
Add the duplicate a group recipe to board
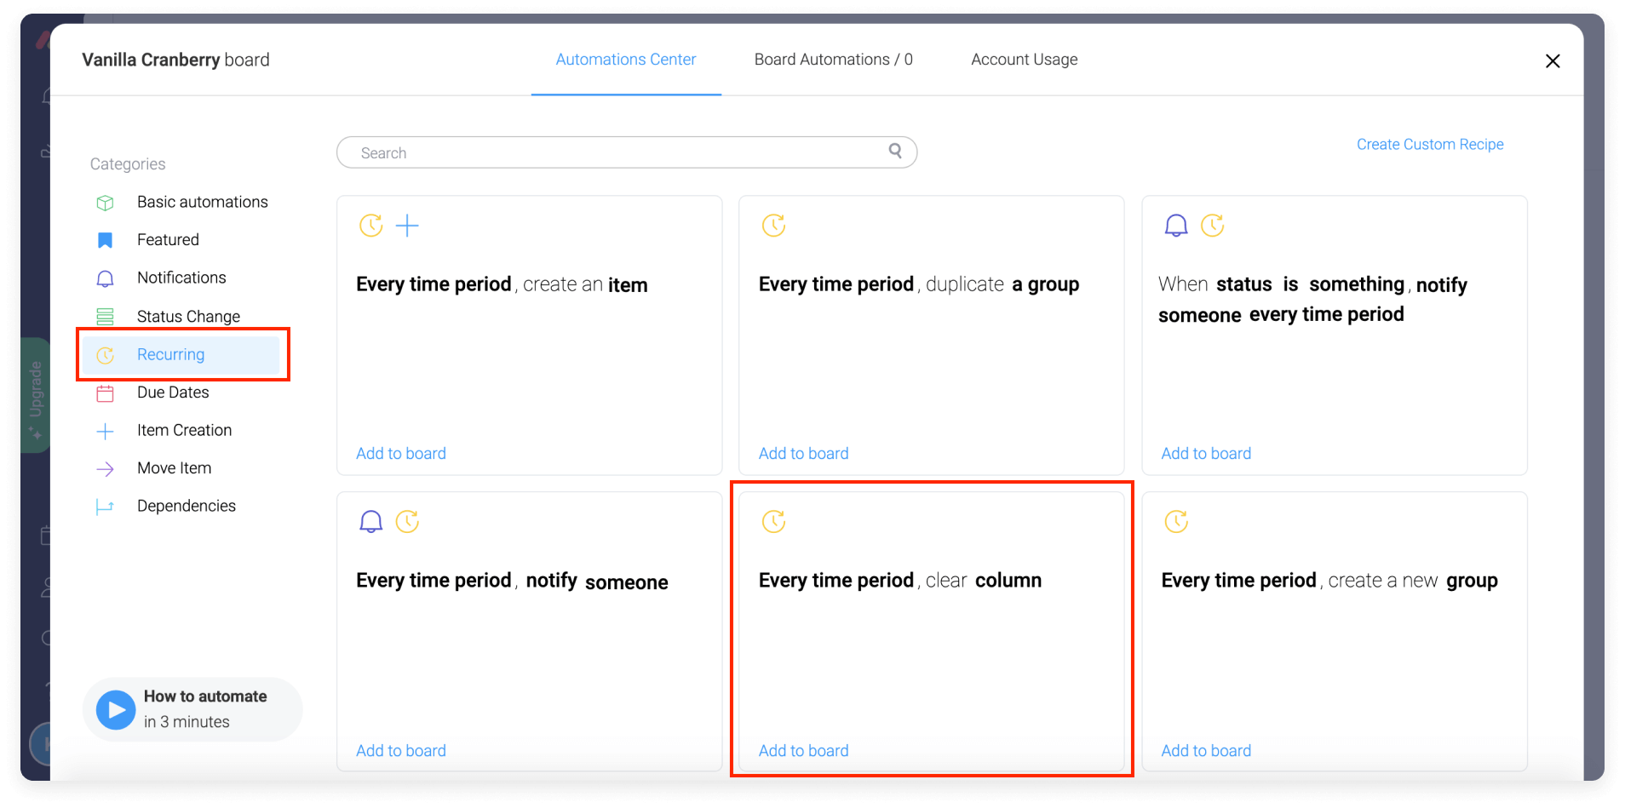(x=802, y=453)
